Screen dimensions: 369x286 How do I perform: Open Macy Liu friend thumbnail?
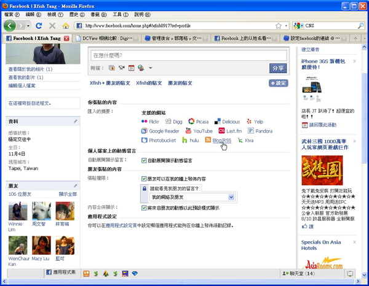pyautogui.click(x=41, y=245)
